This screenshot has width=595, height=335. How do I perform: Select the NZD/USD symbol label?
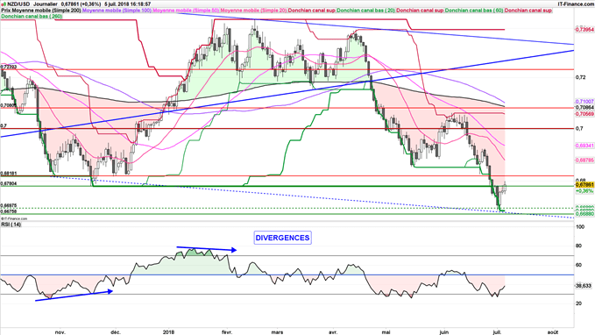18,4
